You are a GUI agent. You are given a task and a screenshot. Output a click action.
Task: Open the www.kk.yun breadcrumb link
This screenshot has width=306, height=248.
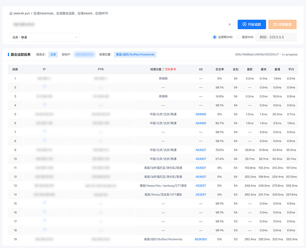click(22, 13)
